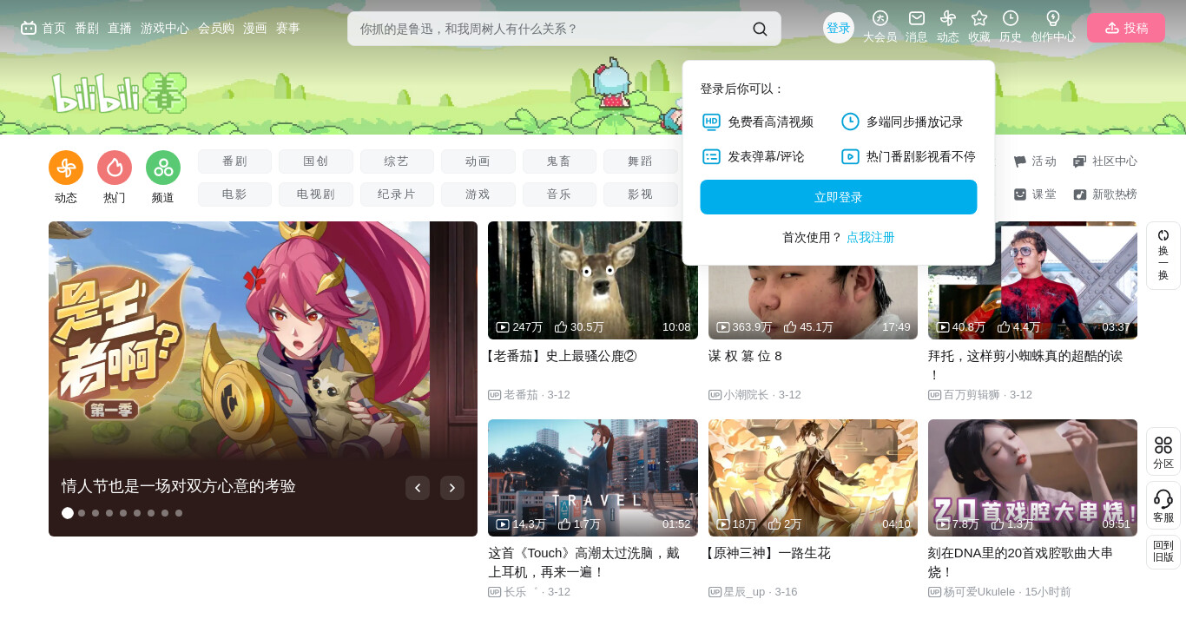The width and height of the screenshot is (1186, 632).
Task: Open 游戏中心 in top navigation
Action: click(x=165, y=28)
